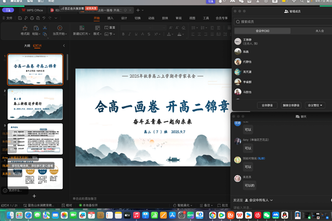The image size is (332, 221).
Task: Open the 设计 ribbon tab
Action: [x=124, y=18]
